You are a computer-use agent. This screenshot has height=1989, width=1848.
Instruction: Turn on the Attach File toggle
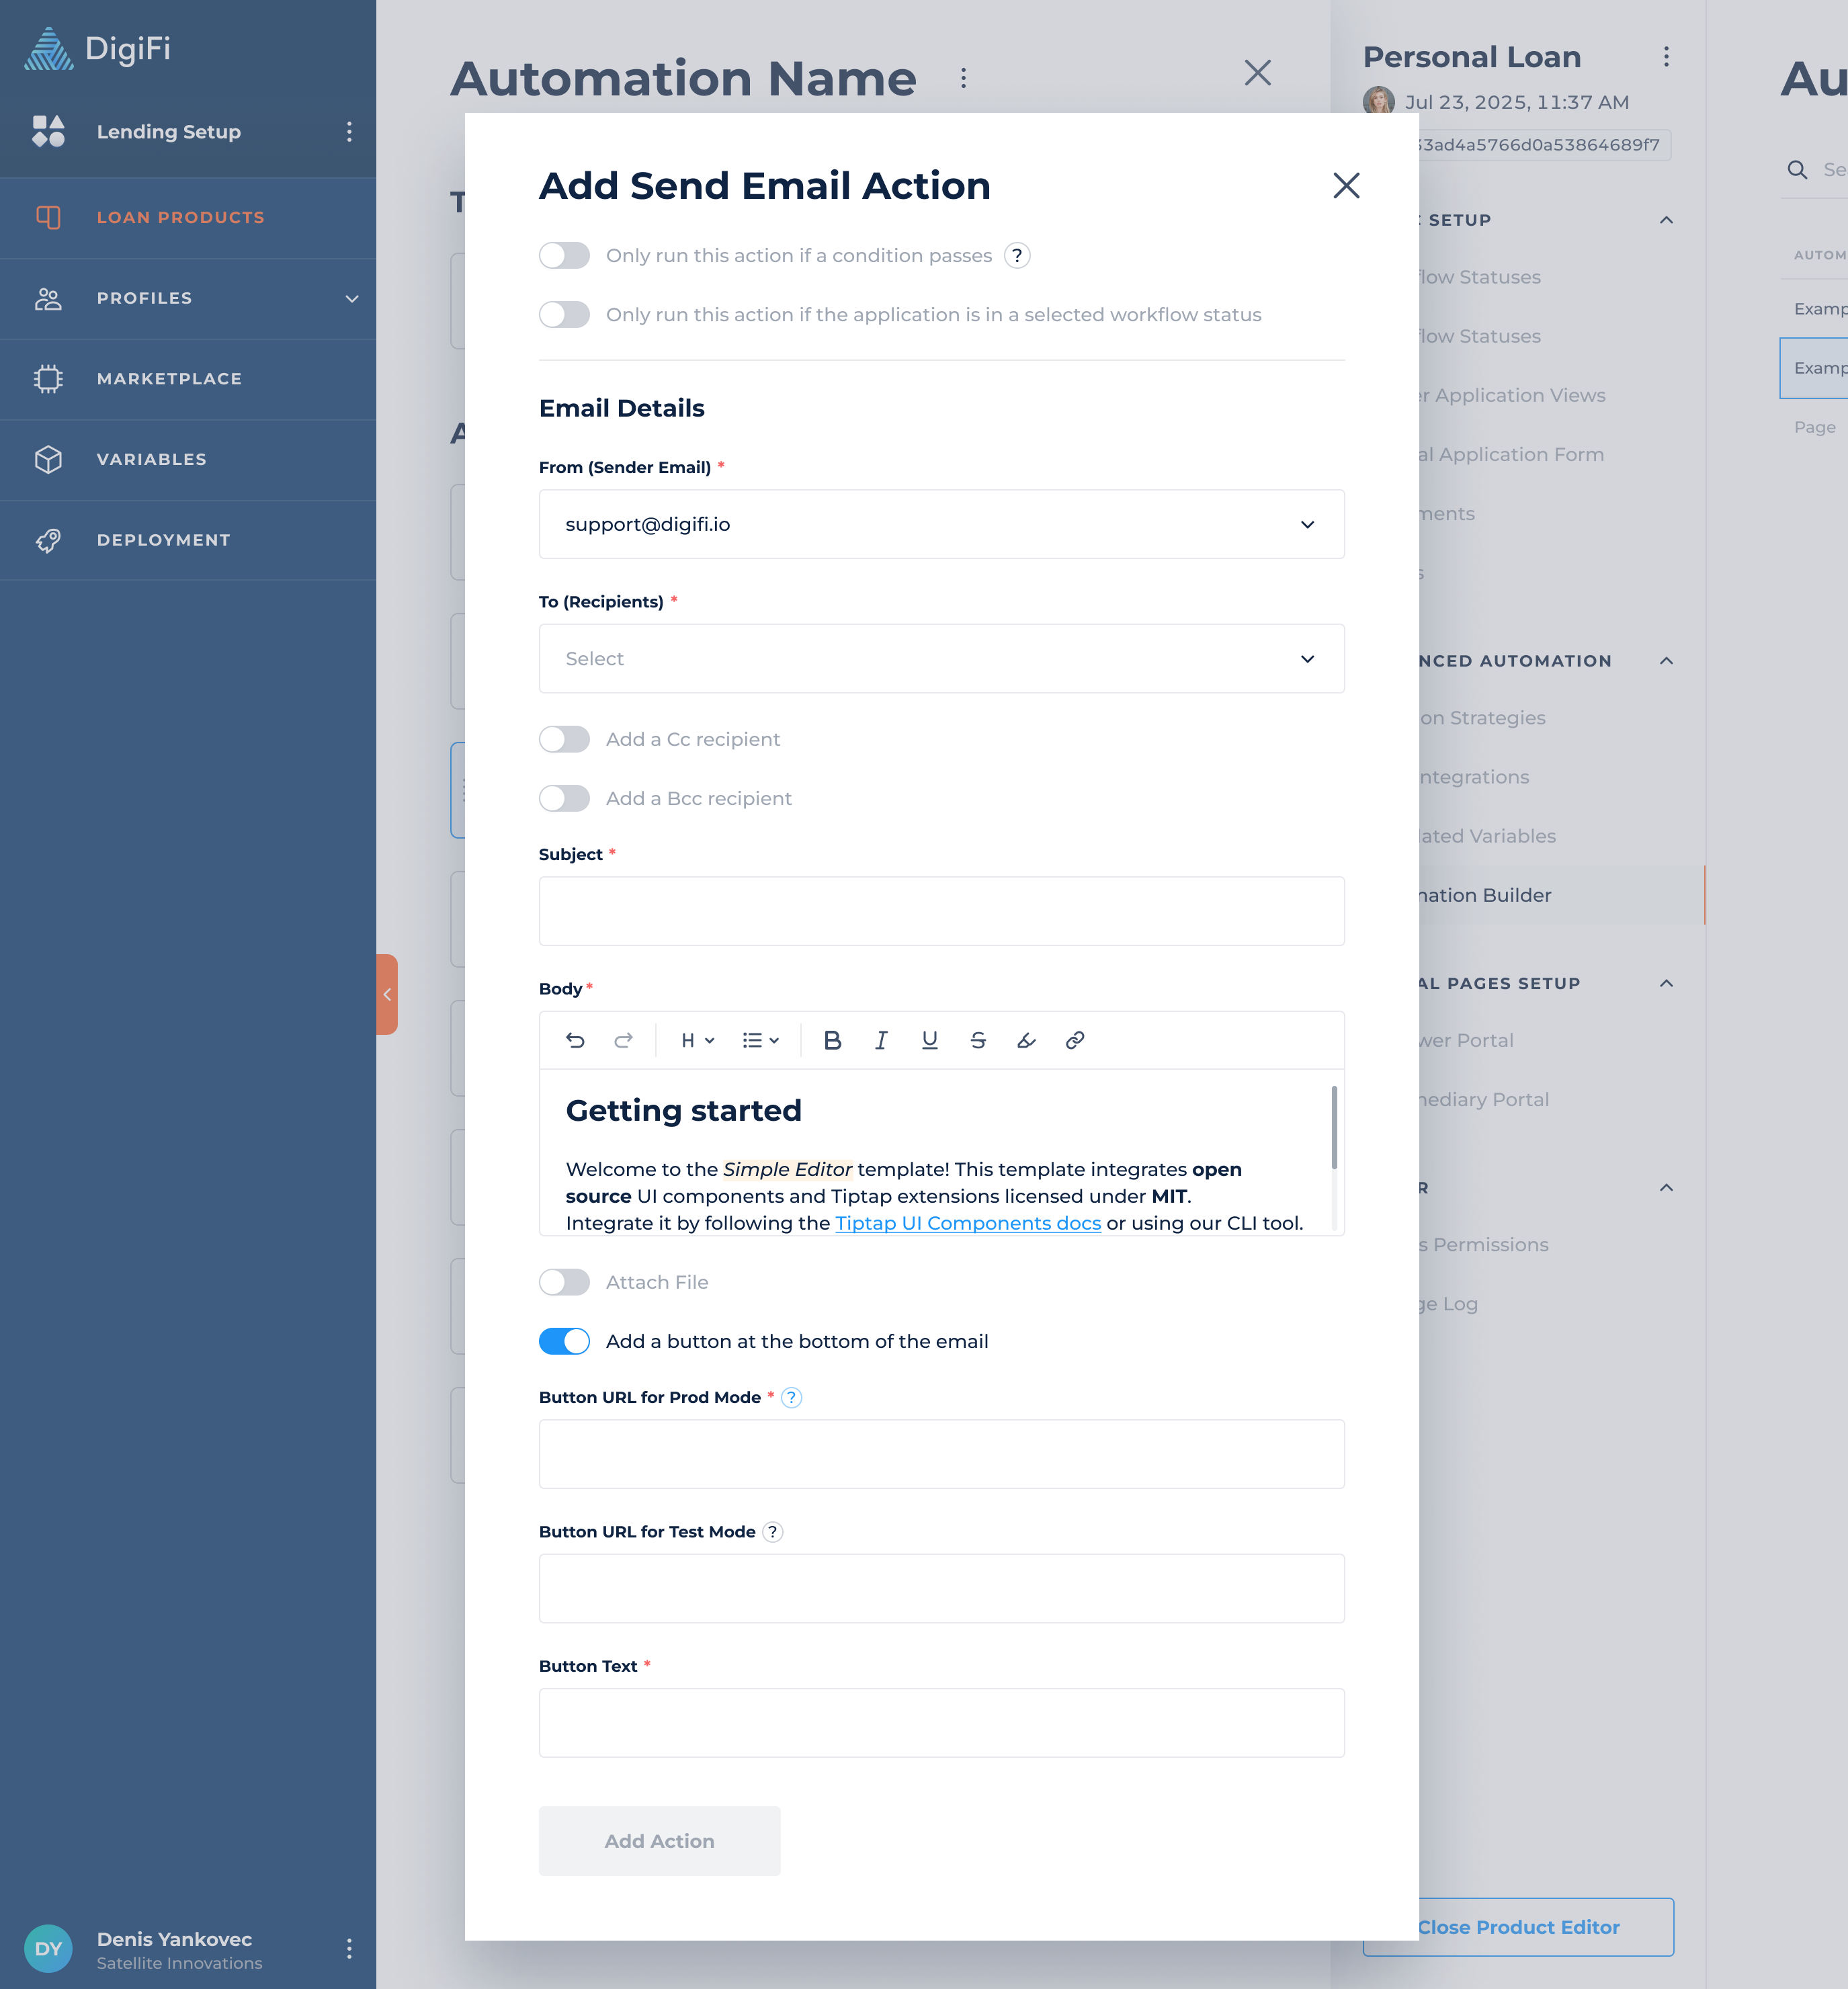564,1282
